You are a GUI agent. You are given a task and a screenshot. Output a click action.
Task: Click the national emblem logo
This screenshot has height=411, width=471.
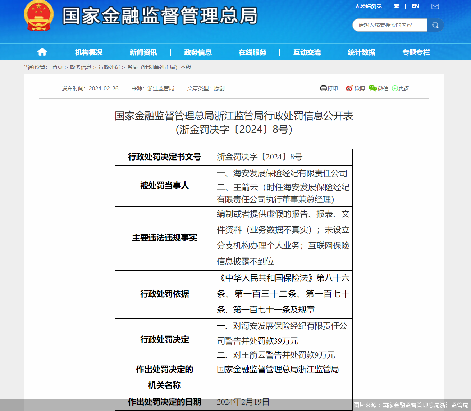click(38, 16)
